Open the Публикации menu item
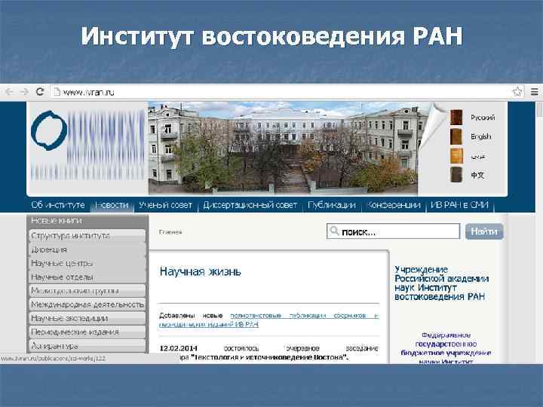The height and width of the screenshot is (407, 543). (x=332, y=205)
